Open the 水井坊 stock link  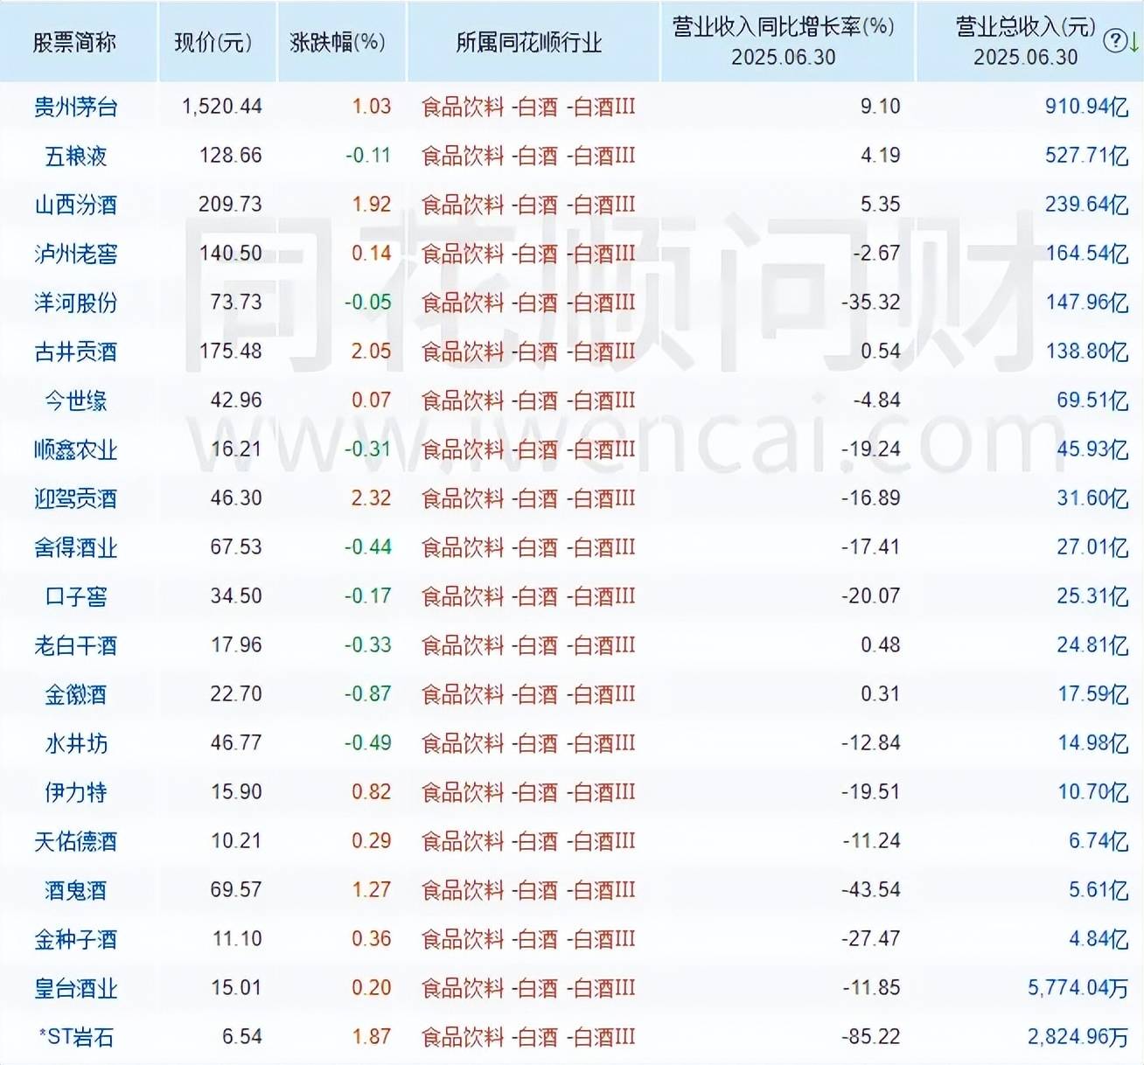click(76, 743)
